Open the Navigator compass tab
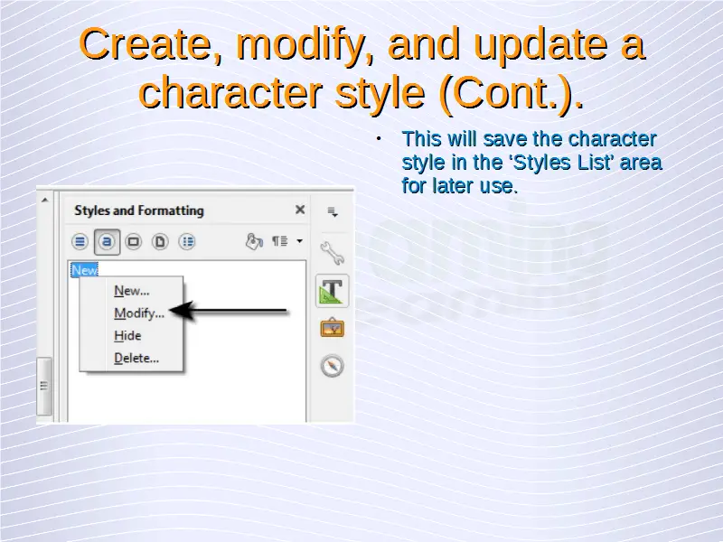The image size is (723, 542). tap(333, 366)
